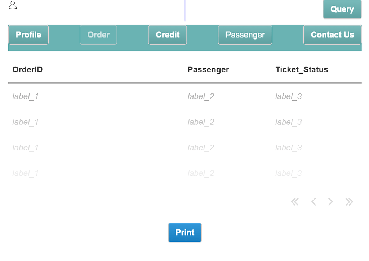Screen dimensions: 369x261
Task: Click the Query button
Action: pyautogui.click(x=342, y=9)
